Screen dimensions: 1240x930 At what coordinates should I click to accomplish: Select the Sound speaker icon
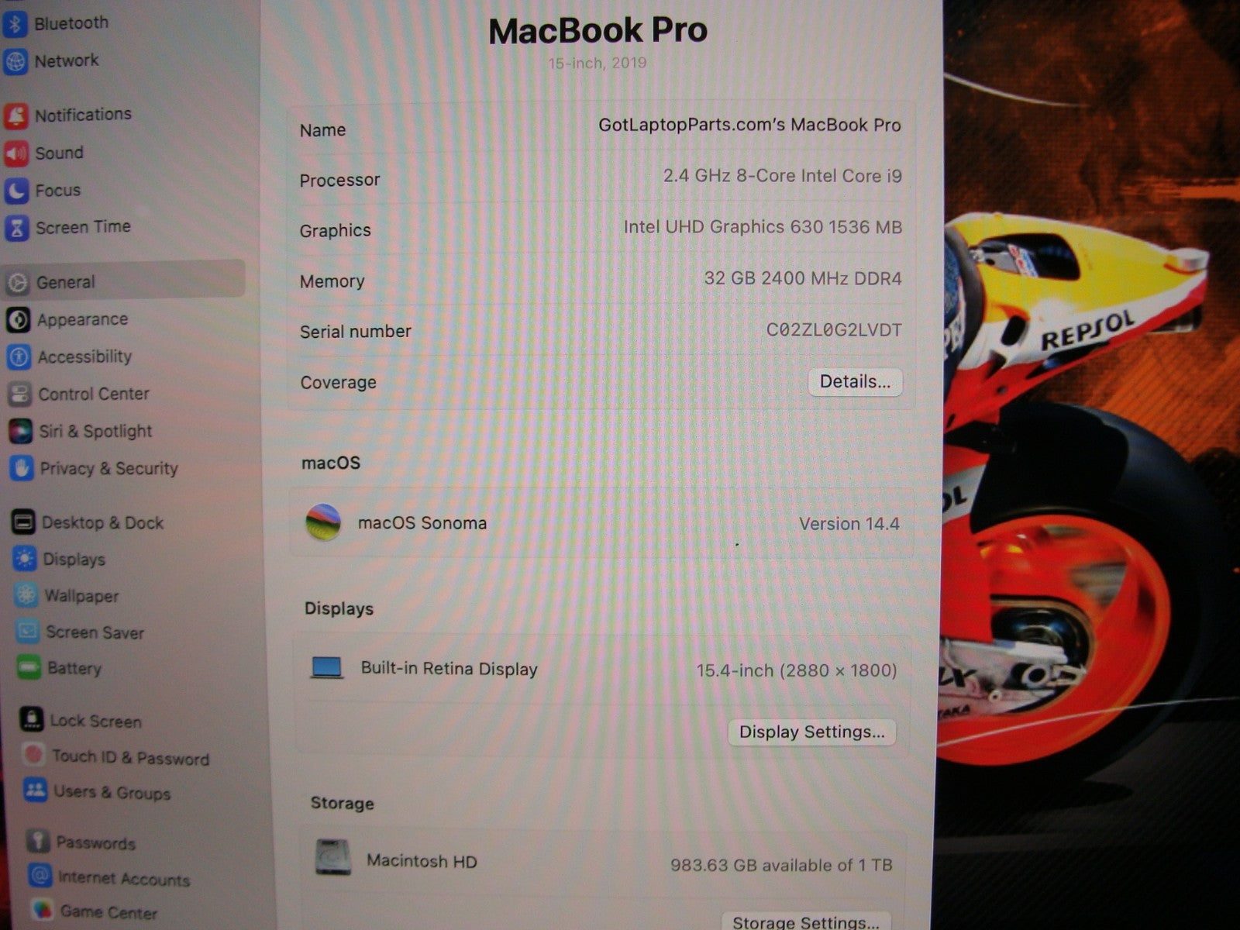click(x=16, y=153)
